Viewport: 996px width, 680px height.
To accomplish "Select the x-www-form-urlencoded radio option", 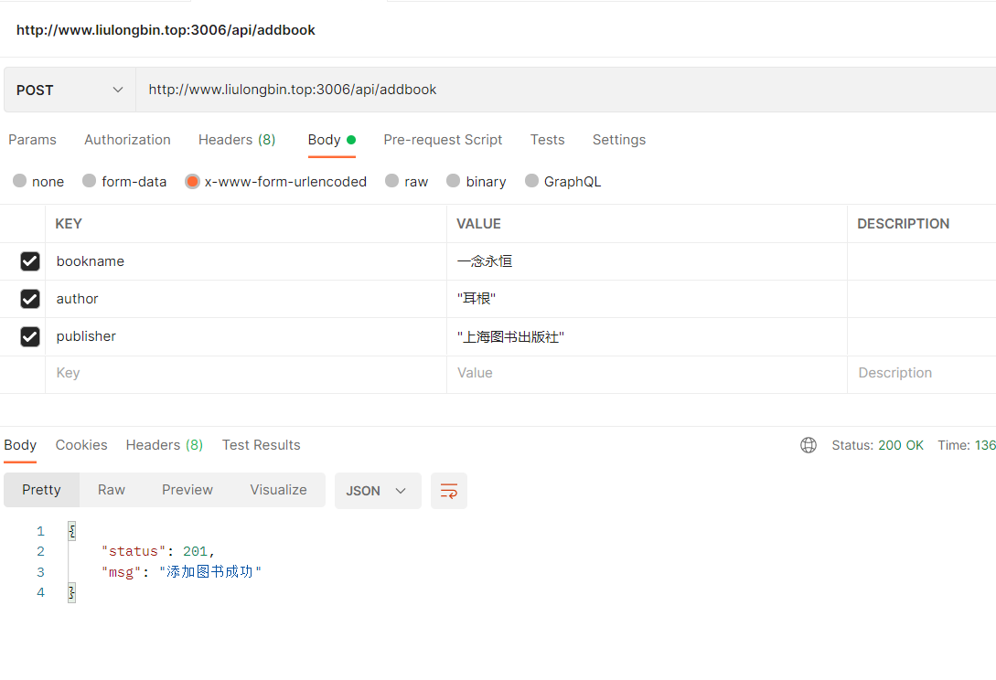I will click(192, 182).
